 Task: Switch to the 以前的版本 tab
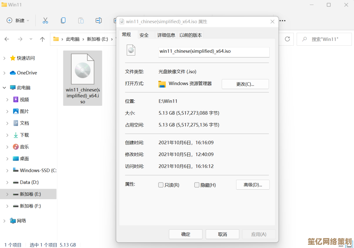coord(190,35)
